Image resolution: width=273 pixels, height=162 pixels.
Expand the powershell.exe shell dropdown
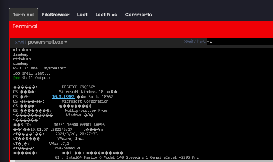pos(48,42)
